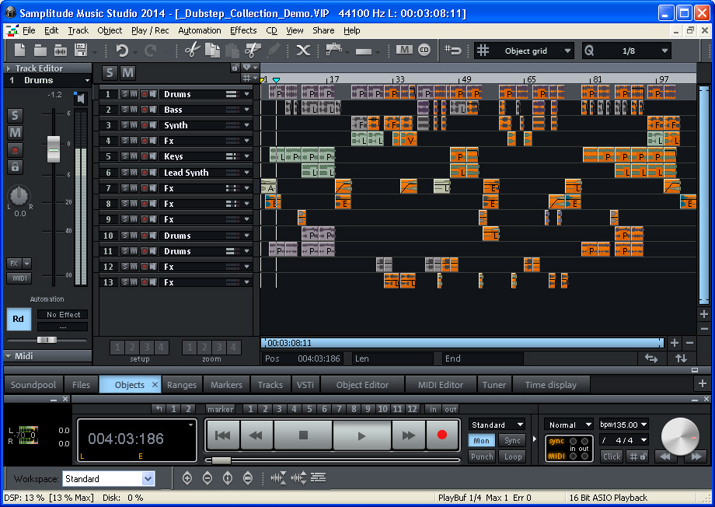Click the Crossfade X icon

click(x=303, y=51)
